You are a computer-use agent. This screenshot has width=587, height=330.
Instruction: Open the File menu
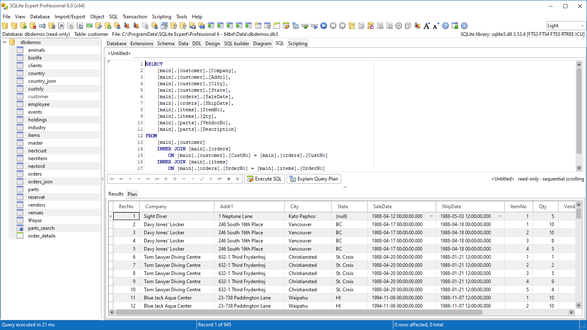click(7, 17)
